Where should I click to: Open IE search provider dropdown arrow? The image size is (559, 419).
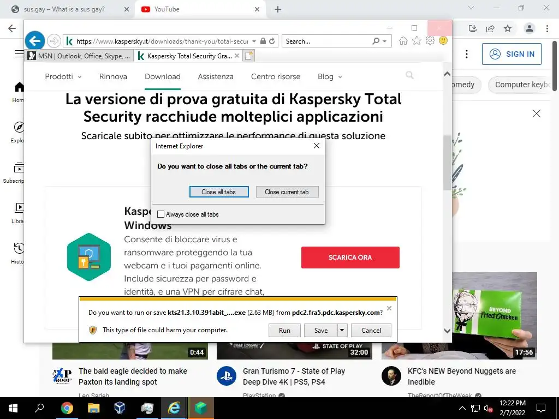[x=385, y=41]
